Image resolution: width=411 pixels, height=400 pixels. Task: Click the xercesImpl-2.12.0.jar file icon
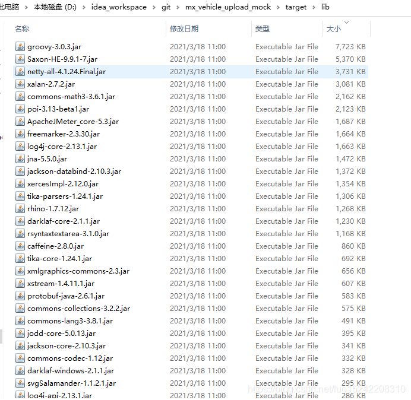click(20, 184)
